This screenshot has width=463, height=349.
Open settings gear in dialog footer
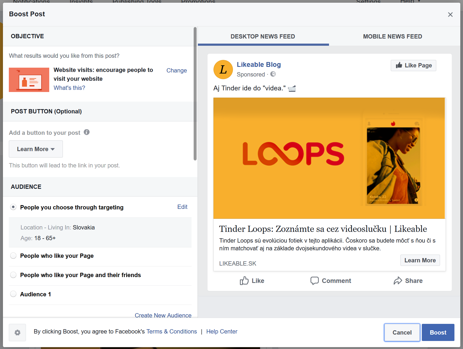17,332
